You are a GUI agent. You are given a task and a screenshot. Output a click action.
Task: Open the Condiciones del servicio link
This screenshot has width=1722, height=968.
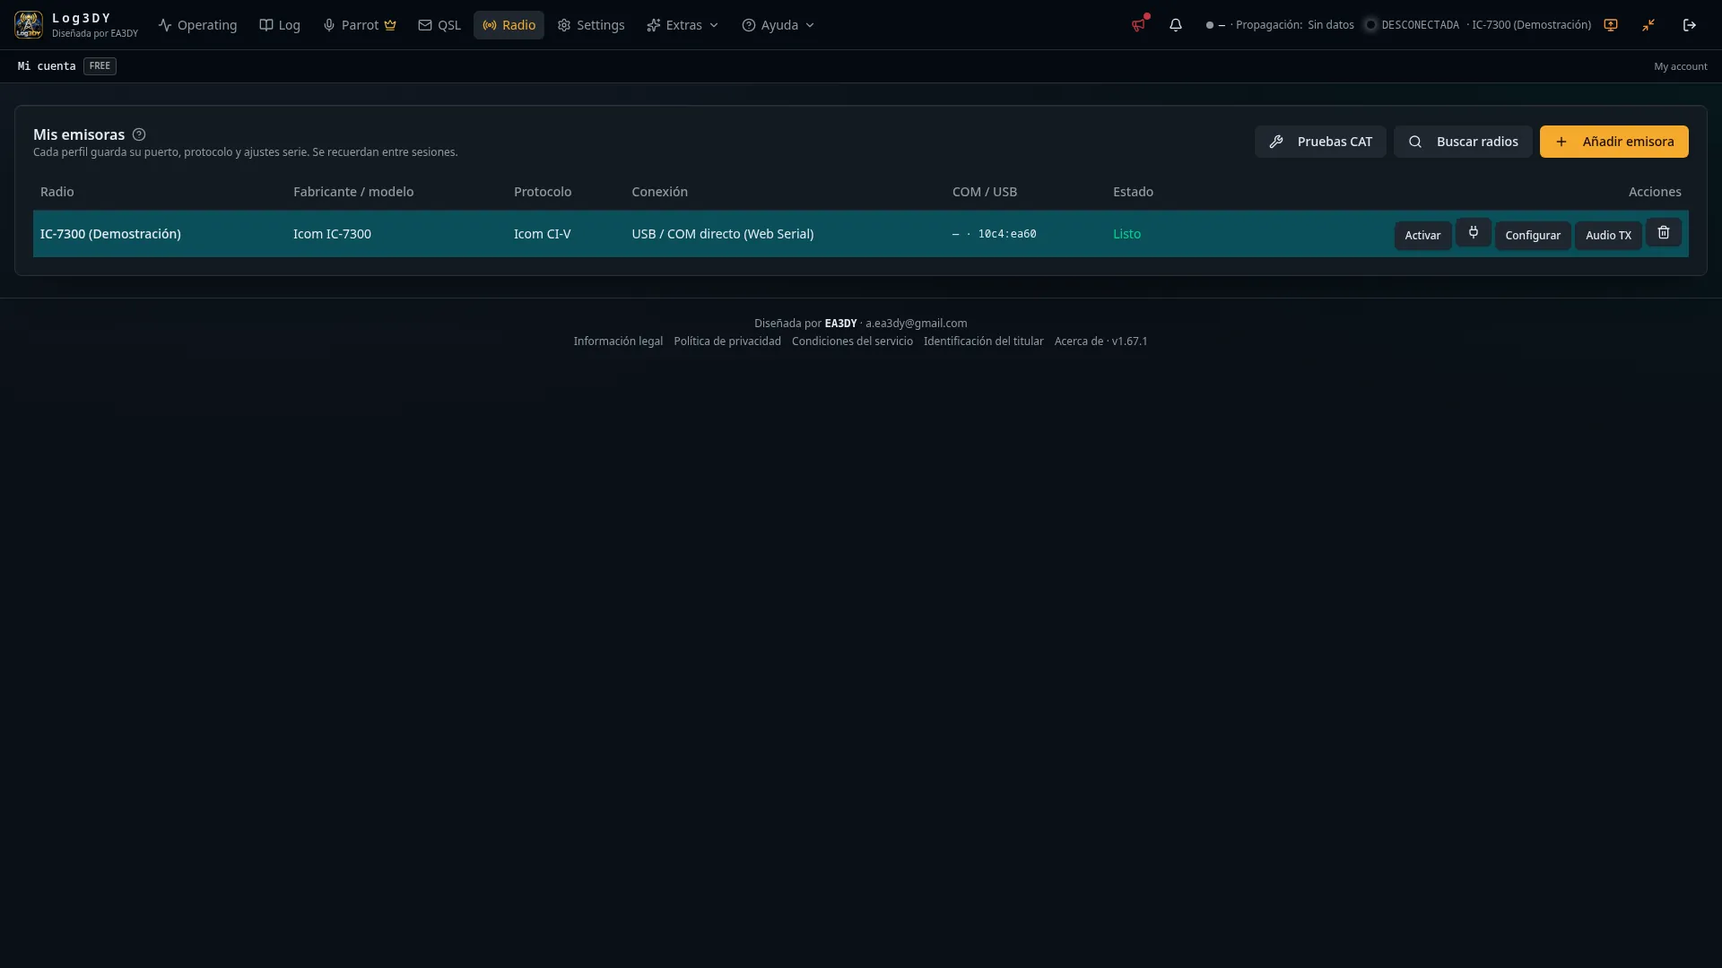(852, 341)
